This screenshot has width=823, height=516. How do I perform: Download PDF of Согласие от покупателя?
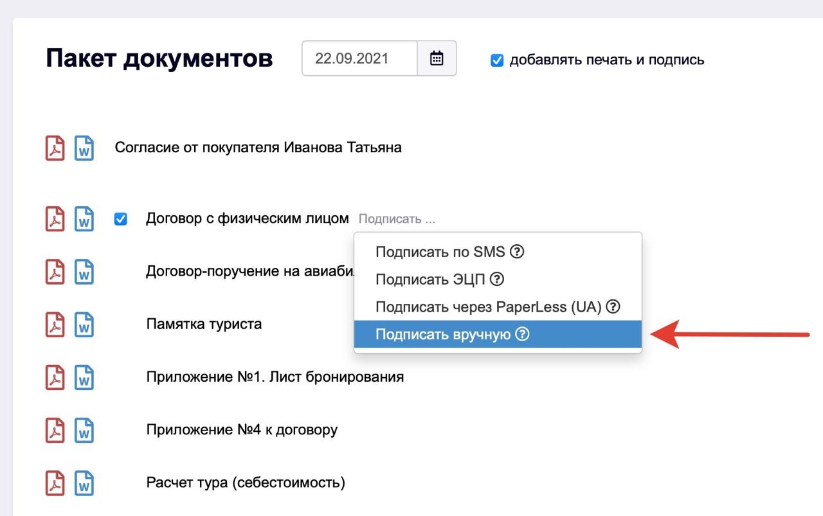(x=55, y=148)
